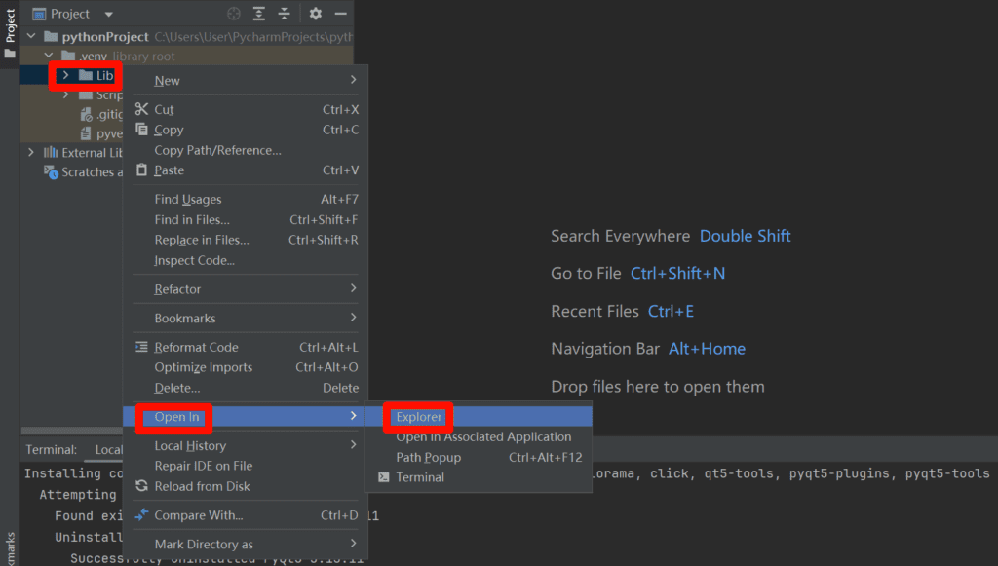Expand the External Libraries node
The image size is (998, 566).
tap(31, 153)
